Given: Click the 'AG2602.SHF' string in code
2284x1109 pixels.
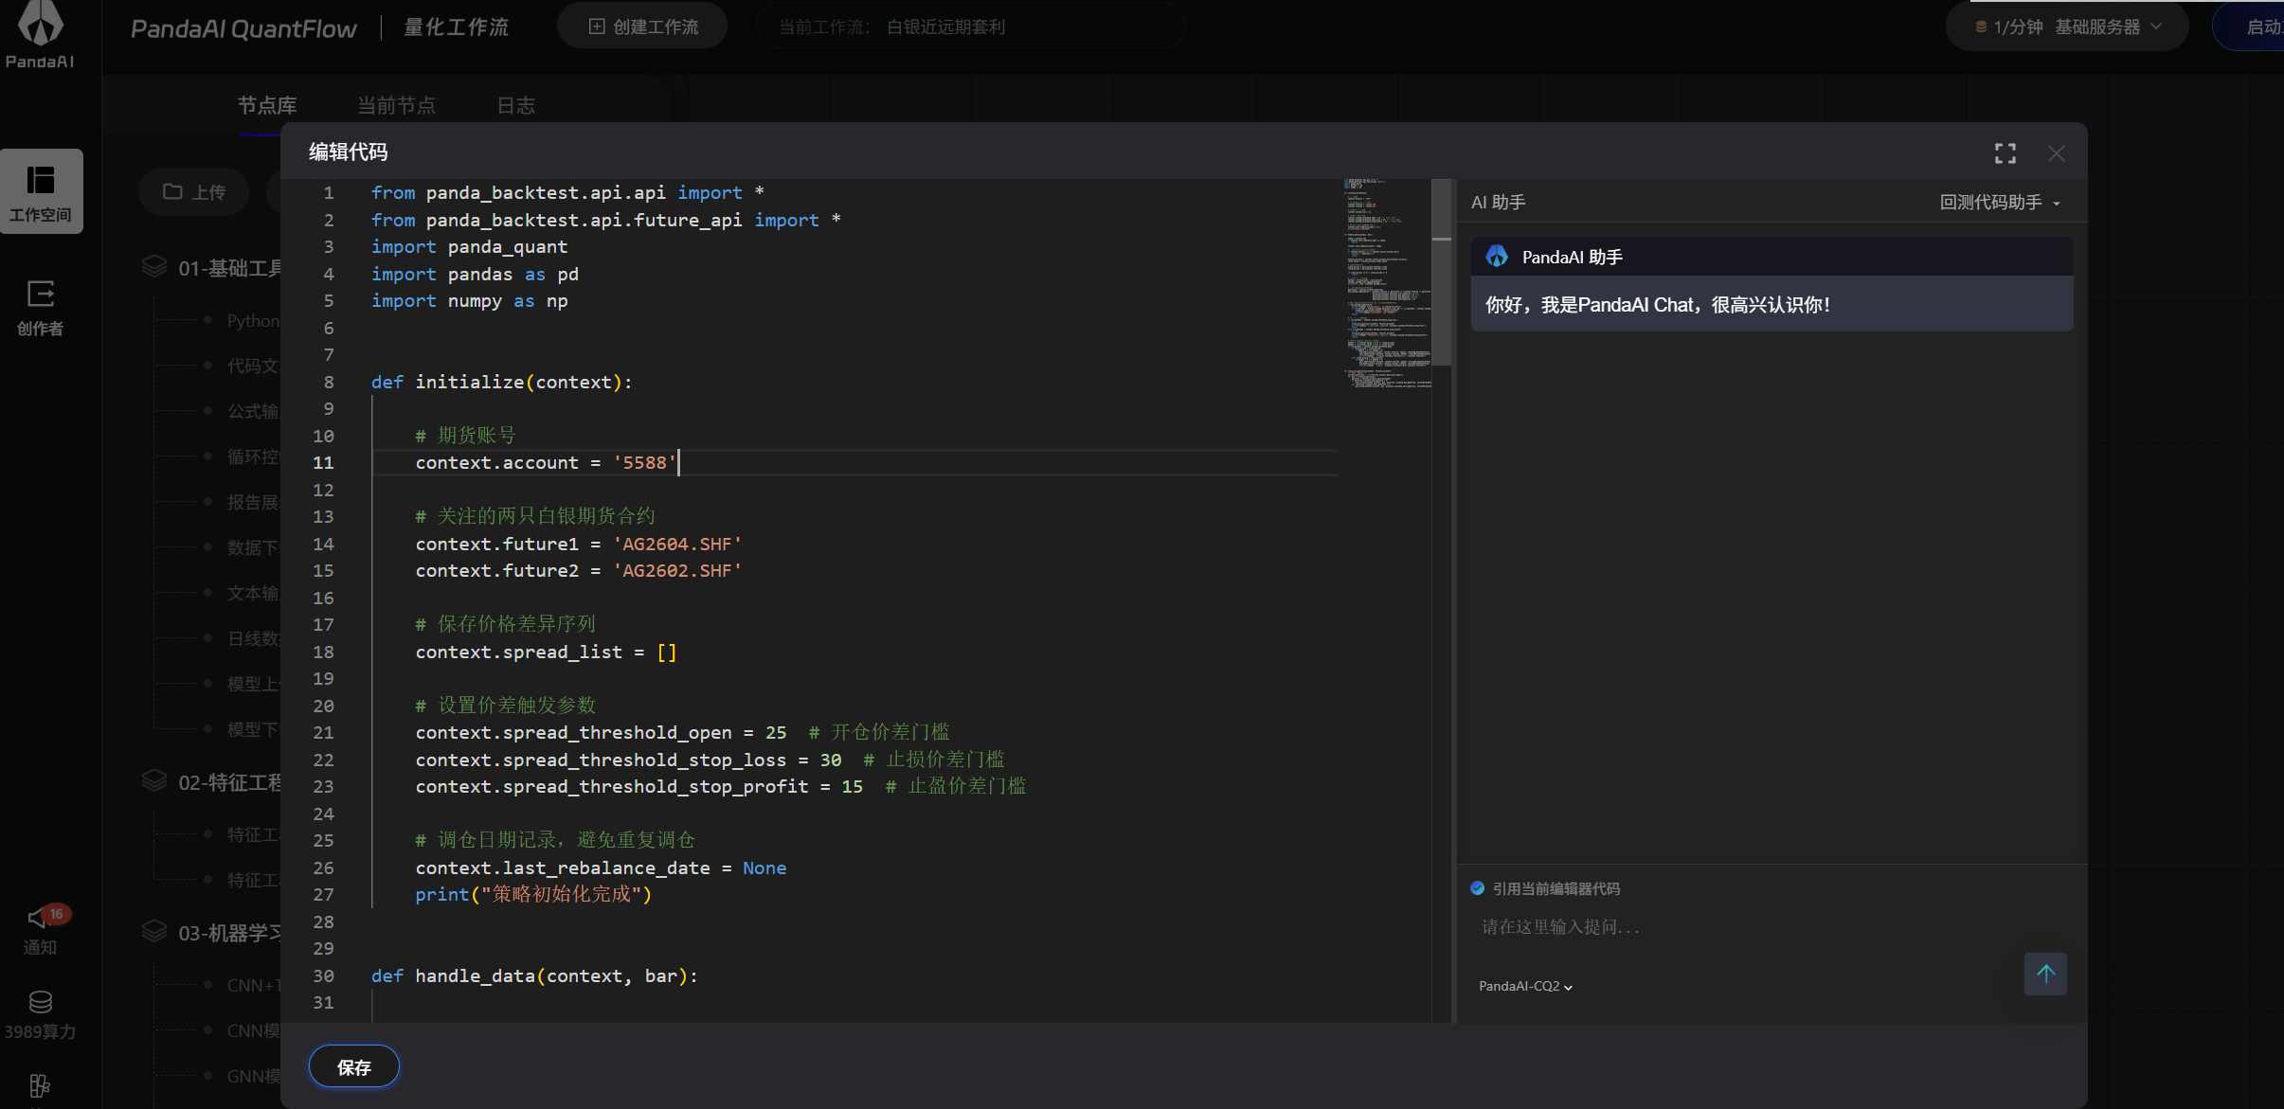Looking at the screenshot, I should click(676, 570).
